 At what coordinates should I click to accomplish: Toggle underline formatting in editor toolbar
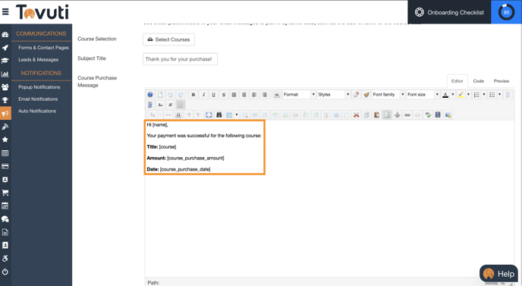pyautogui.click(x=213, y=95)
